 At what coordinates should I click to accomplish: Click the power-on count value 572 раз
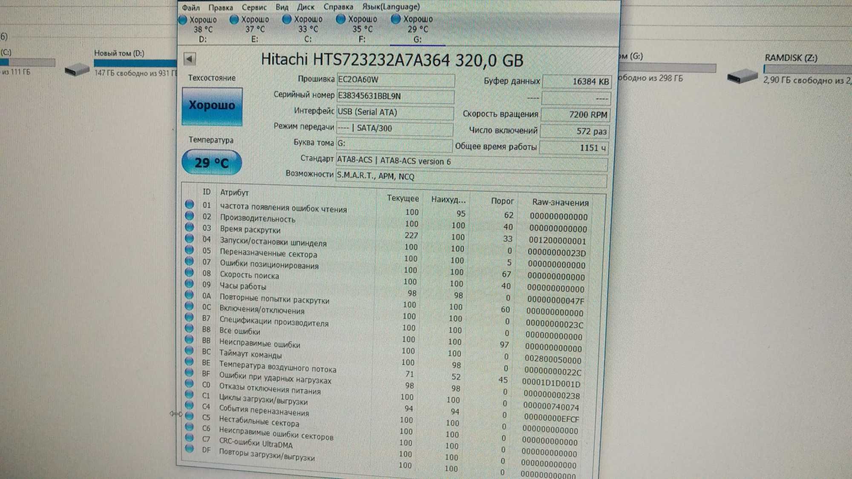pyautogui.click(x=575, y=131)
